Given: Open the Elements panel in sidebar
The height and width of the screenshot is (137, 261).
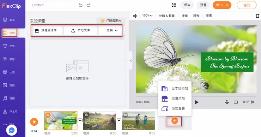Looking at the screenshot, I should pyautogui.click(x=9, y=72).
